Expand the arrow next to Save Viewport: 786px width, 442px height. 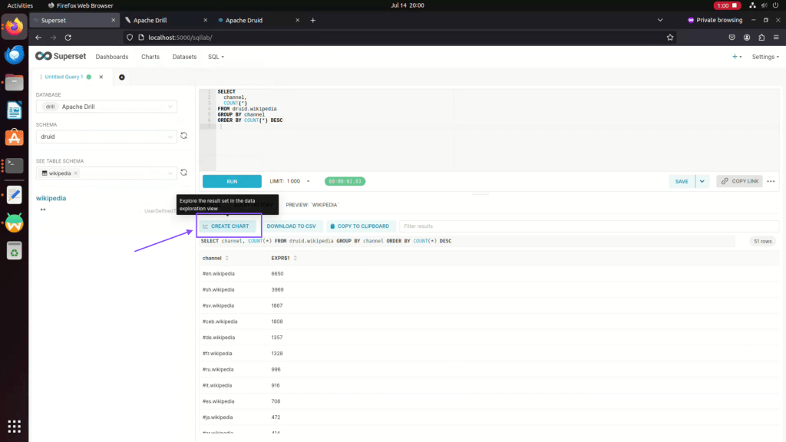pos(702,181)
